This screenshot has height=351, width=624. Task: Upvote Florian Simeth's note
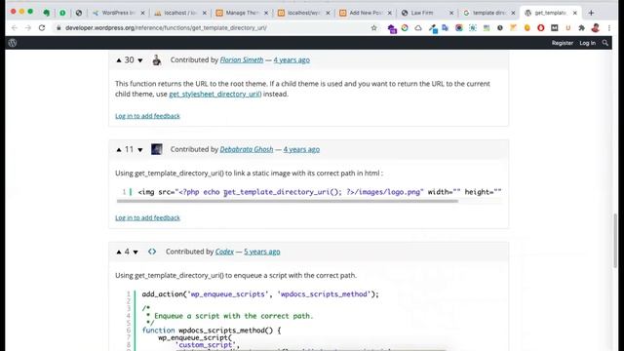click(x=119, y=60)
